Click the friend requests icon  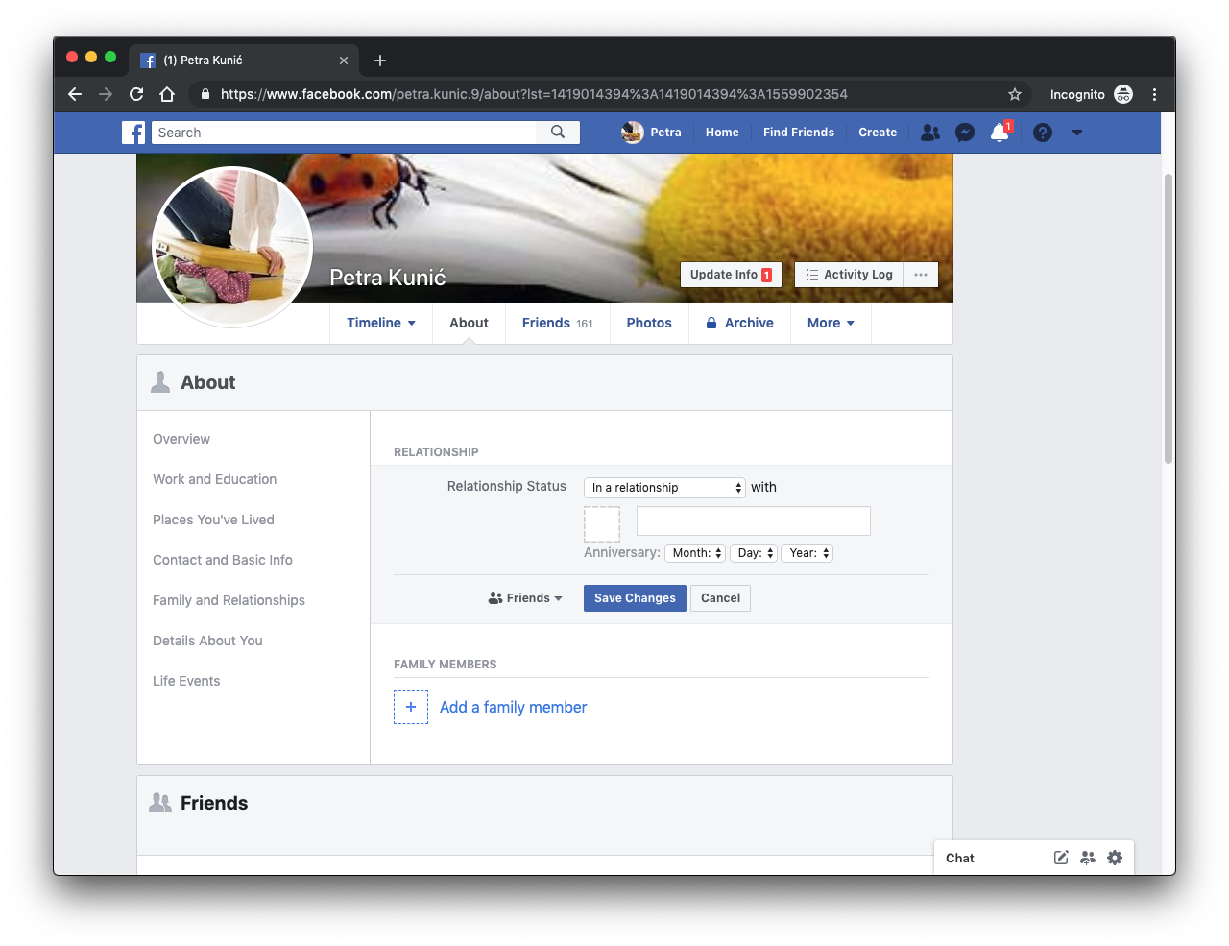click(x=929, y=133)
